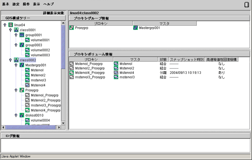Viewport: 252px width, 160px height.
Task: Collapse the class0002 tree node
Action: tap(11, 60)
